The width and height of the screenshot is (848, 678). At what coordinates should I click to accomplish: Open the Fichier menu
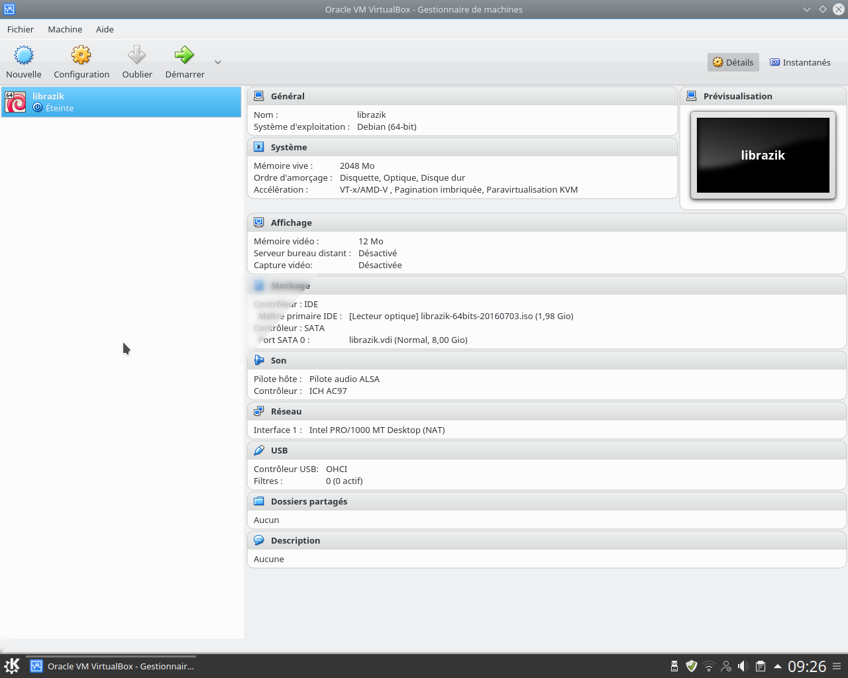click(21, 29)
